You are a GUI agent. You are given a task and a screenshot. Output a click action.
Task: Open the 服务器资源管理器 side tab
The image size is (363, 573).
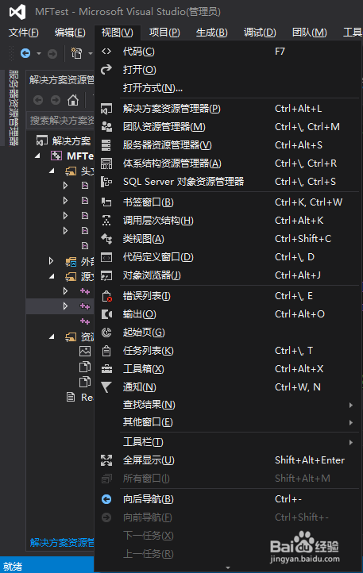14,108
